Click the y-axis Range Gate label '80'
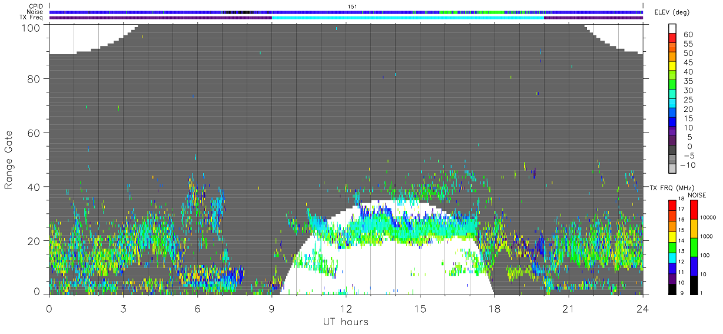Image resolution: width=723 pixels, height=334 pixels. (34, 78)
